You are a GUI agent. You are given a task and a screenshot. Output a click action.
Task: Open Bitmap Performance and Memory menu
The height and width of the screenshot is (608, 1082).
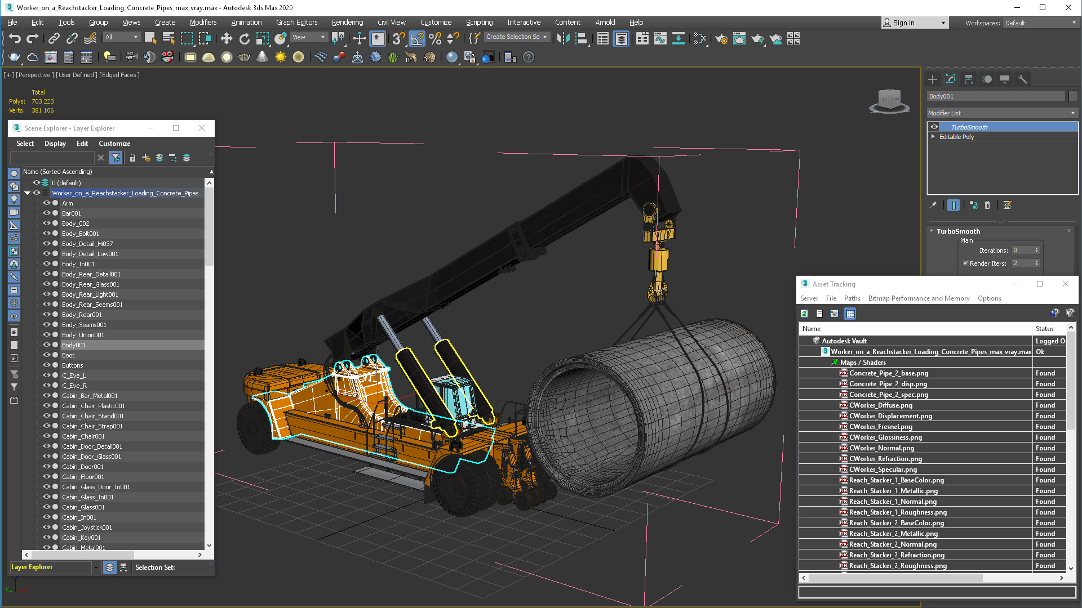[x=919, y=298]
